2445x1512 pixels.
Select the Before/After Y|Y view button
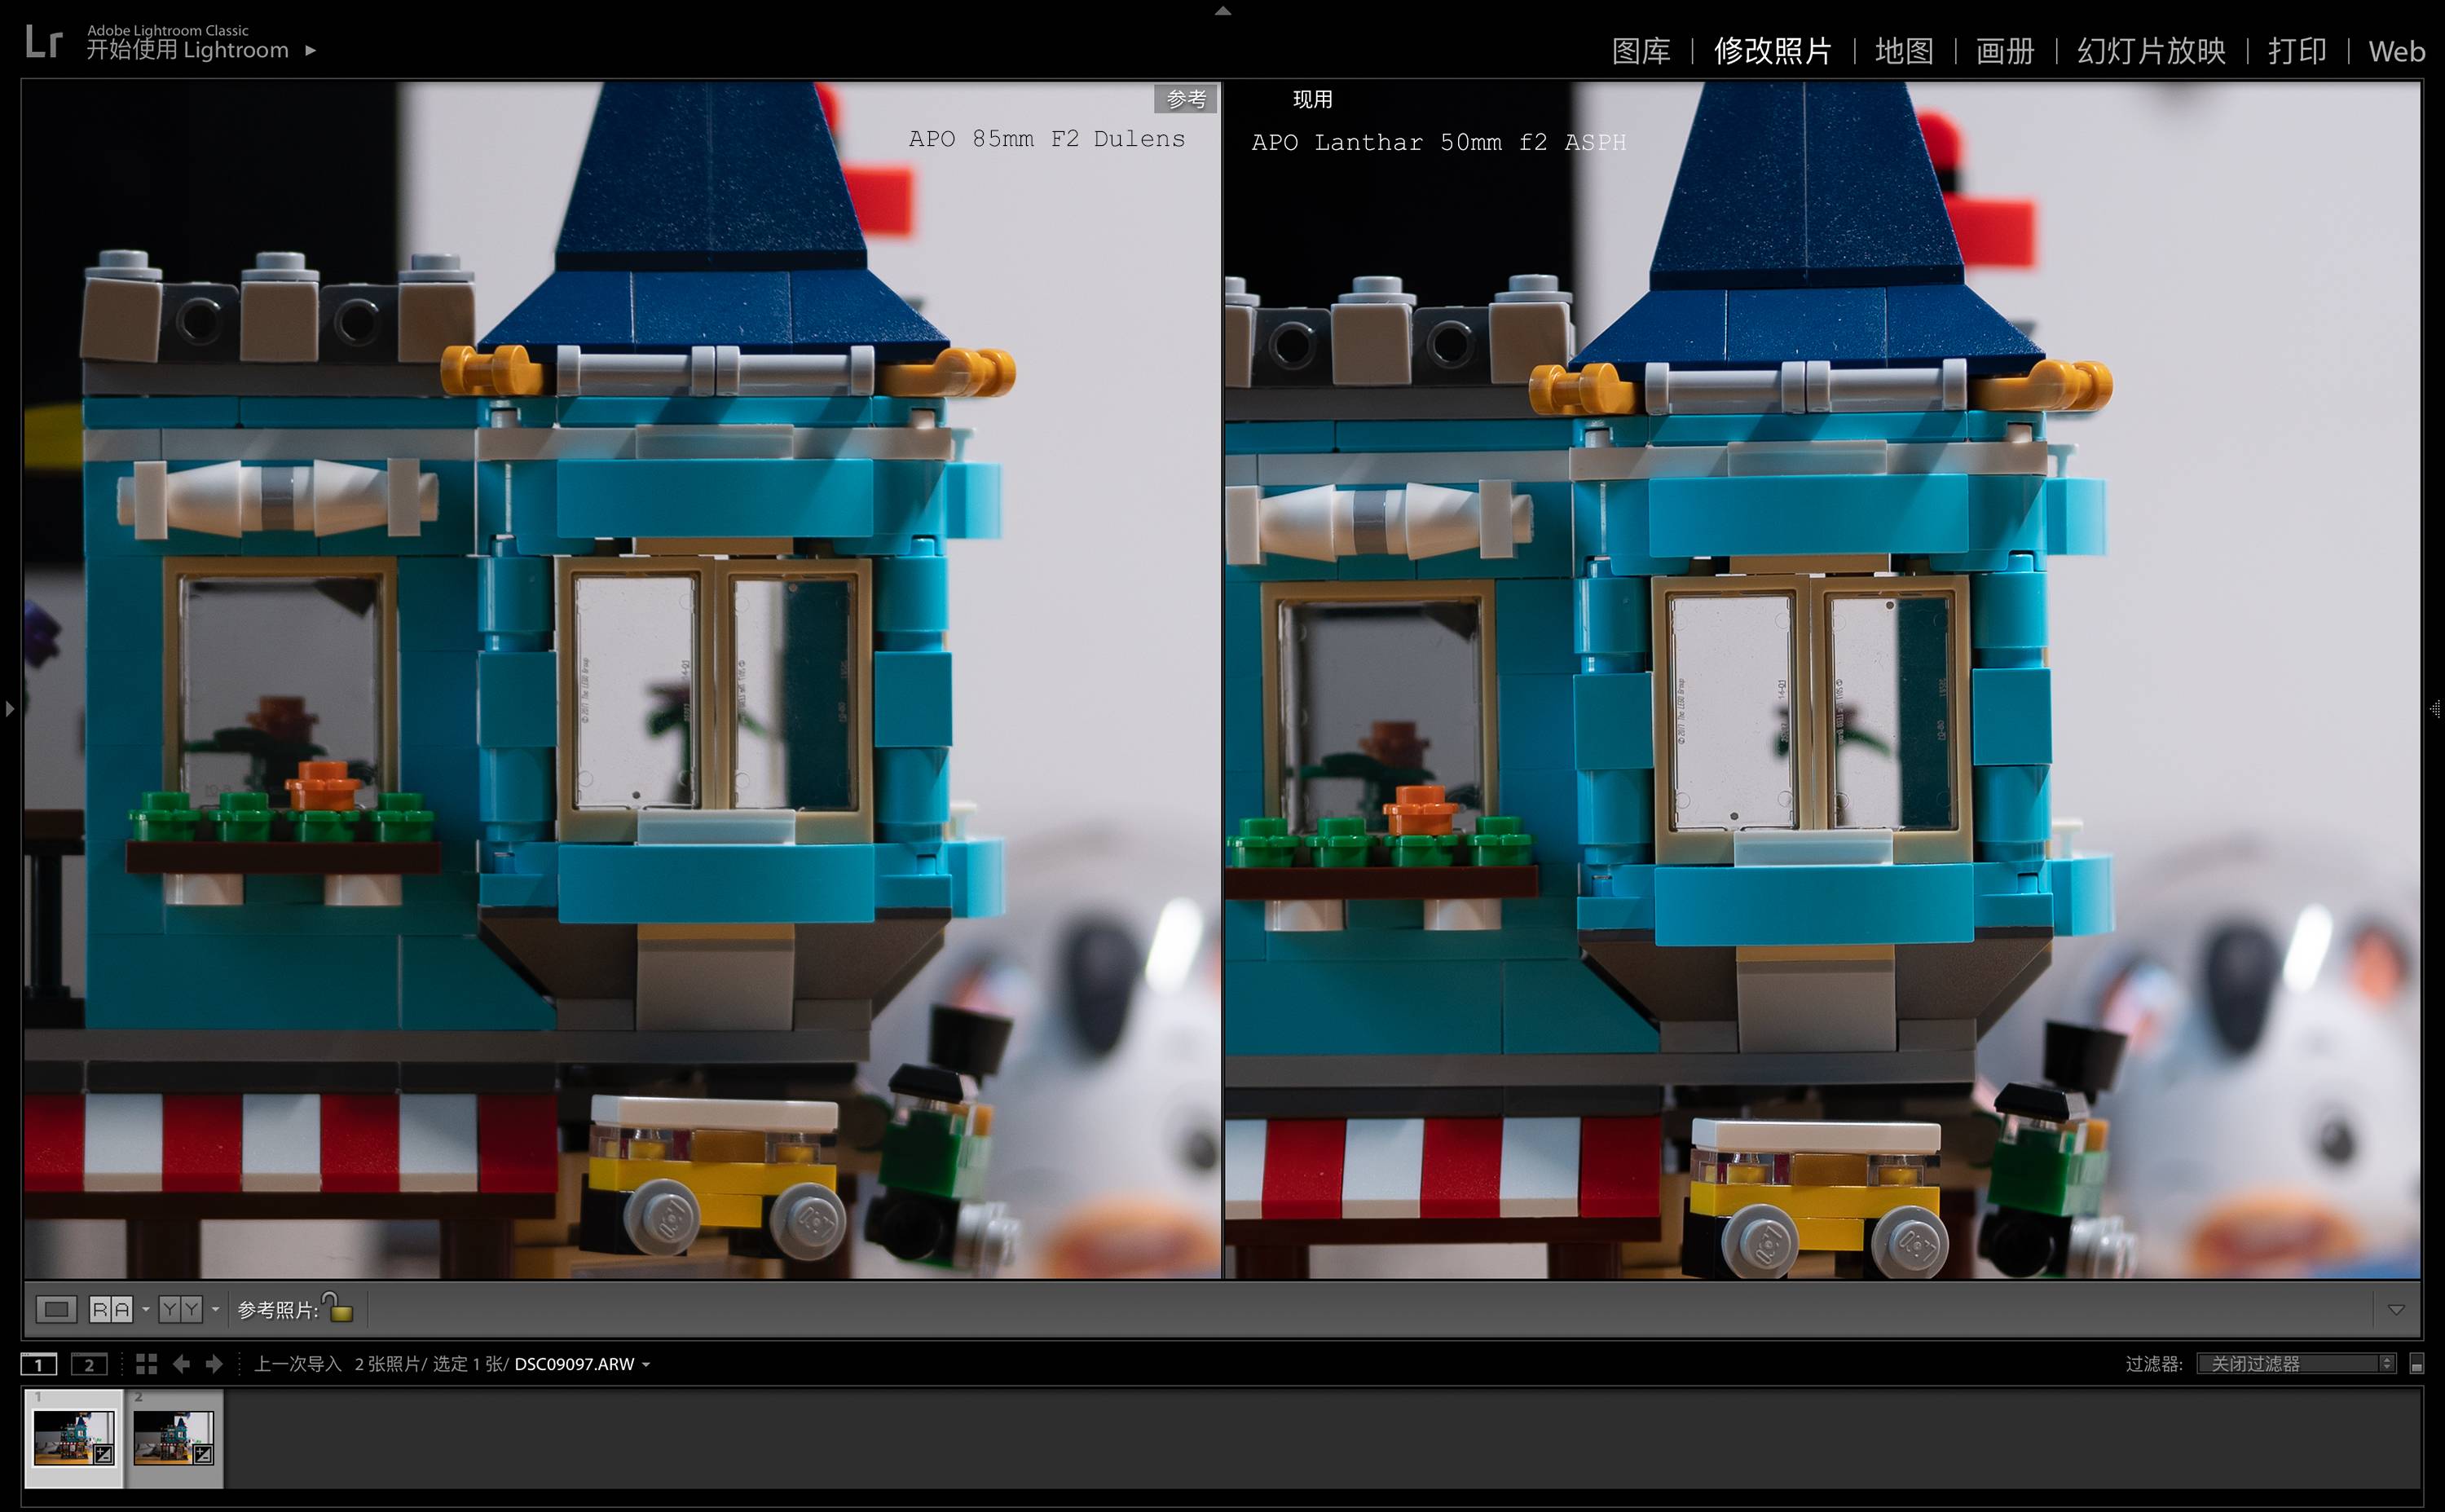[x=181, y=1309]
